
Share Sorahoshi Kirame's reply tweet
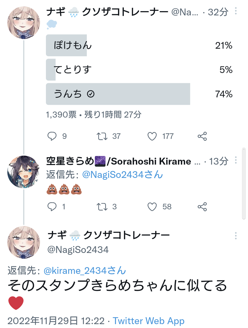(202, 207)
